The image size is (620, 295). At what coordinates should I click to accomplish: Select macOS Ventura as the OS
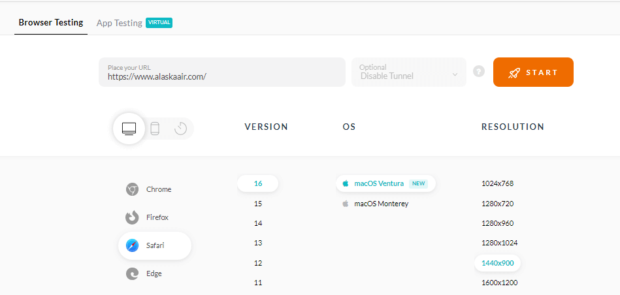[379, 183]
